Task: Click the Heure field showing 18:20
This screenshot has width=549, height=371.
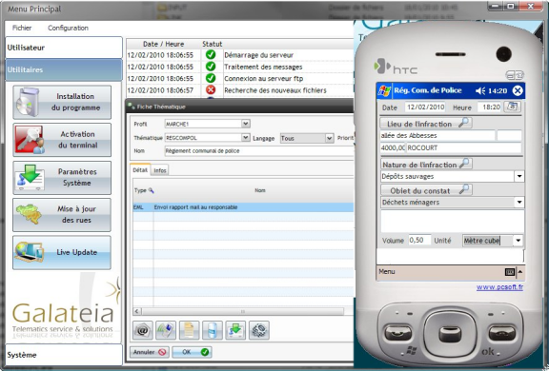Action: click(490, 107)
